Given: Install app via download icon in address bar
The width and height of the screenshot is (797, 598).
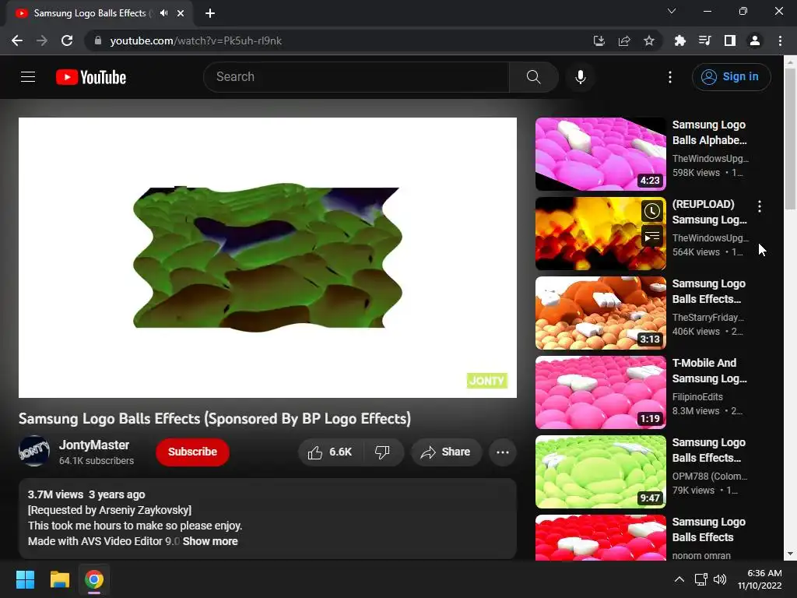Looking at the screenshot, I should [x=599, y=40].
